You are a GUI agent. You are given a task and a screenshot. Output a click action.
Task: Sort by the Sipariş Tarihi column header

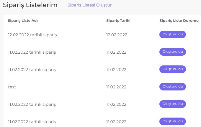pyautogui.click(x=118, y=21)
